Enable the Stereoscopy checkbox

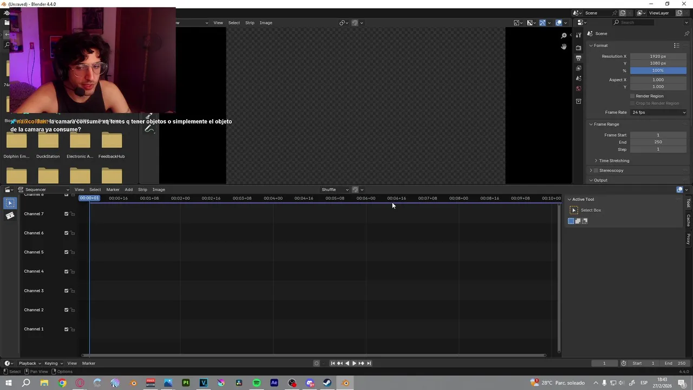pos(596,171)
